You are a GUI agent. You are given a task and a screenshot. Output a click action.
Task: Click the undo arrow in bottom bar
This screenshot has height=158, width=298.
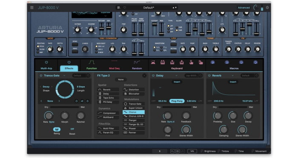(172, 151)
